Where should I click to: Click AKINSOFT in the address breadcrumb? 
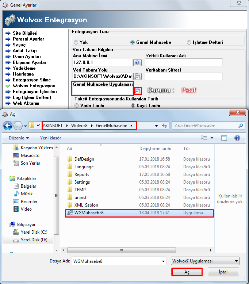coord(53,126)
